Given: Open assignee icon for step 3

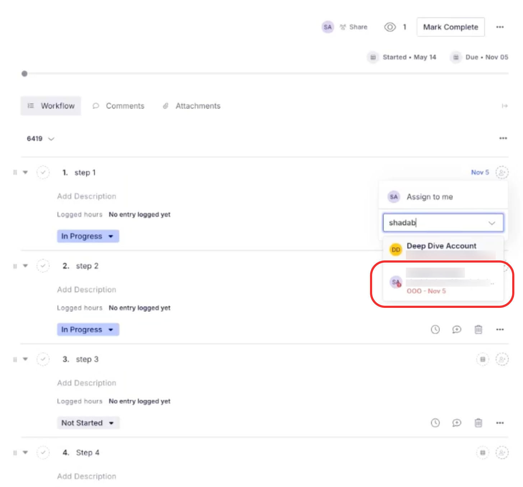Looking at the screenshot, I should [x=502, y=359].
